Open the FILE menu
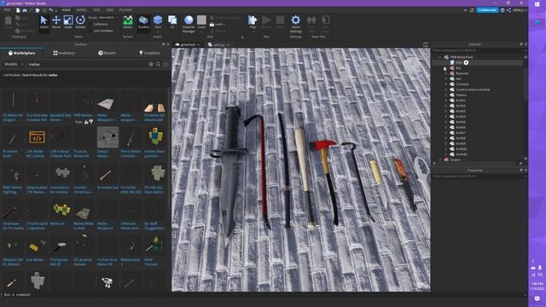This screenshot has width=546, height=307. (7, 10)
